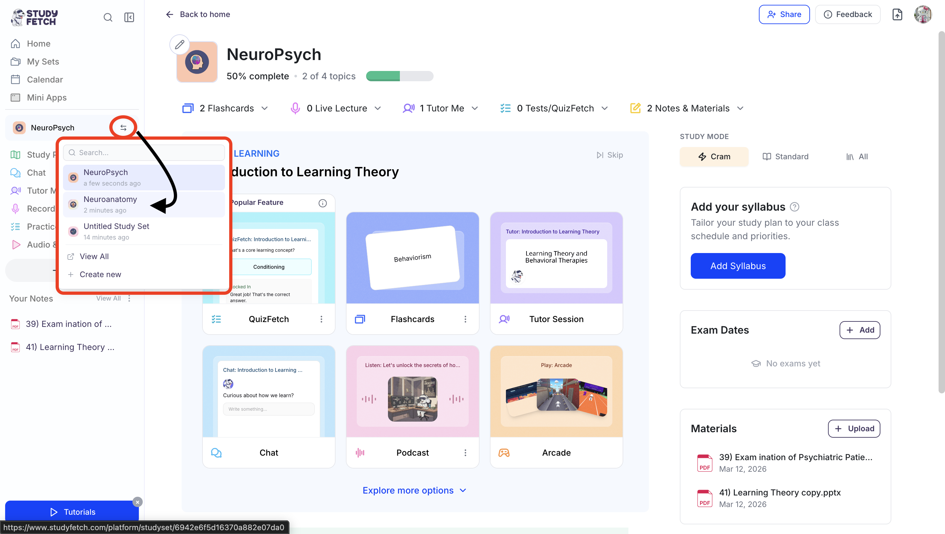Select Cram study mode
The height and width of the screenshot is (534, 945).
[714, 157]
